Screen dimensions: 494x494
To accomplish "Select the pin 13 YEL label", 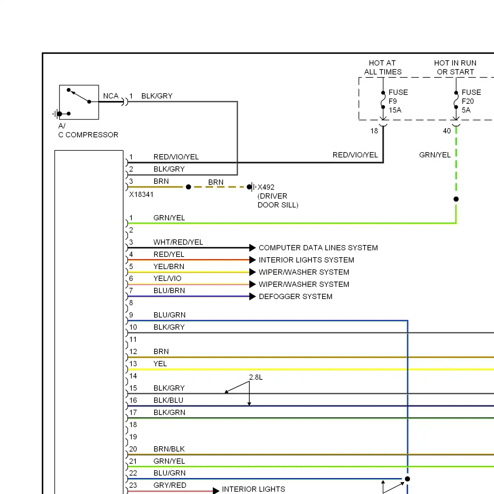I will click(160, 364).
